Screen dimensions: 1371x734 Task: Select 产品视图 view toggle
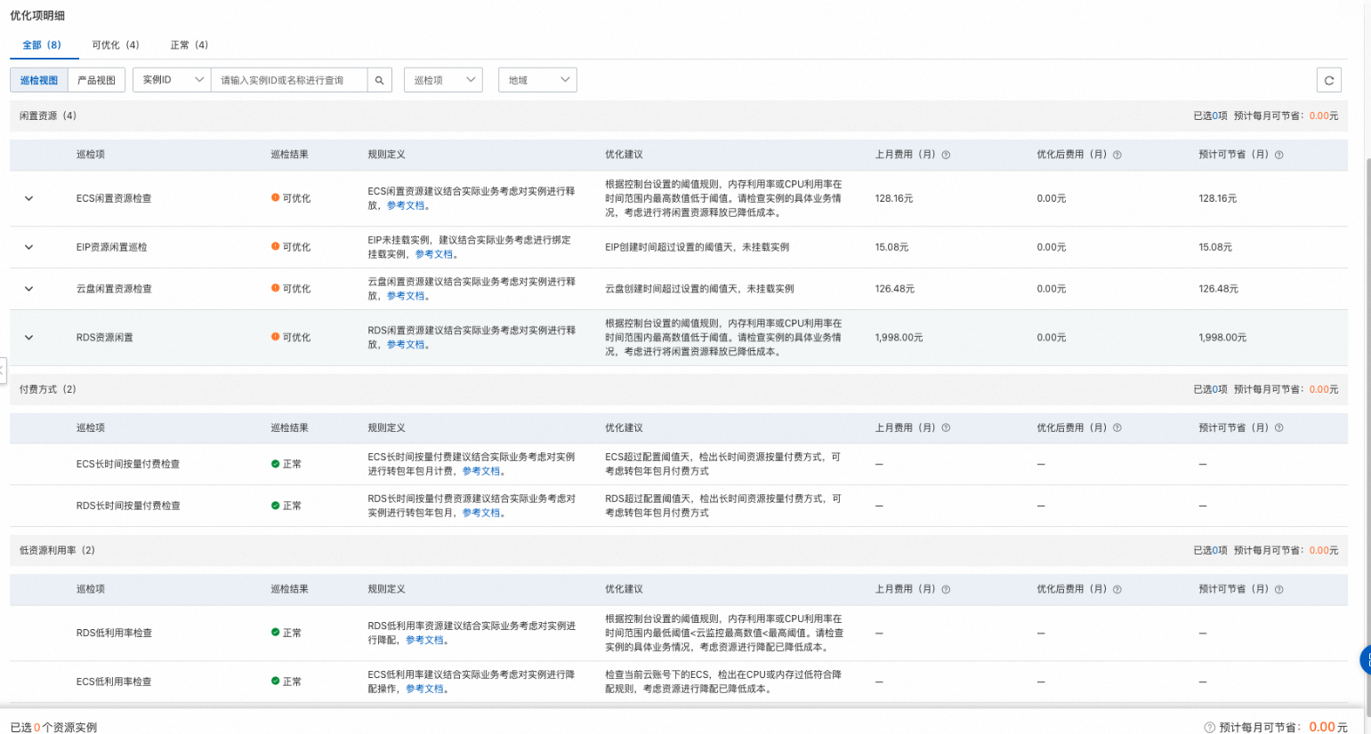(97, 80)
